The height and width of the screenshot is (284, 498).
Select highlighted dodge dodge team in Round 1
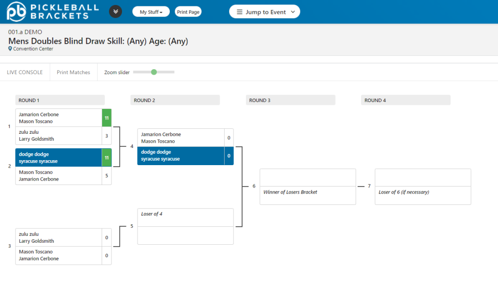coord(58,158)
